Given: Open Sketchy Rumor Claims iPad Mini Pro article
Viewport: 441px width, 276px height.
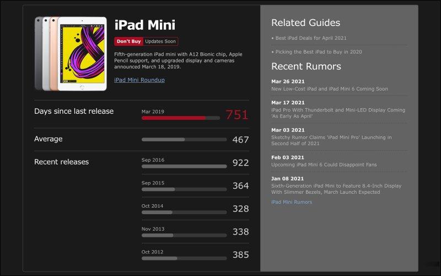Looking at the screenshot, I should point(331,140).
